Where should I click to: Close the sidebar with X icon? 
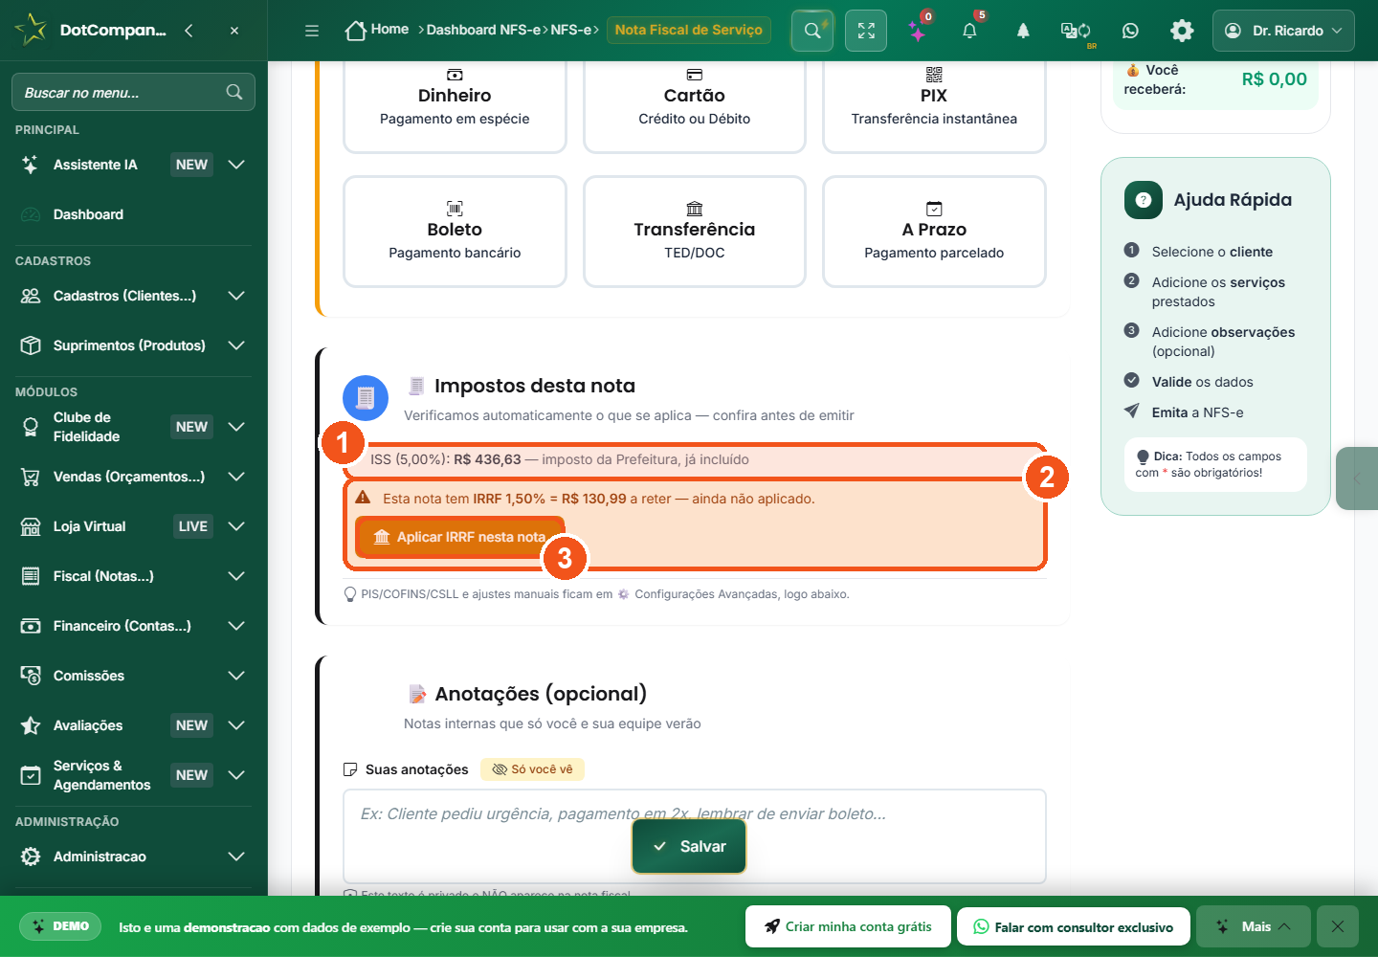(x=234, y=31)
